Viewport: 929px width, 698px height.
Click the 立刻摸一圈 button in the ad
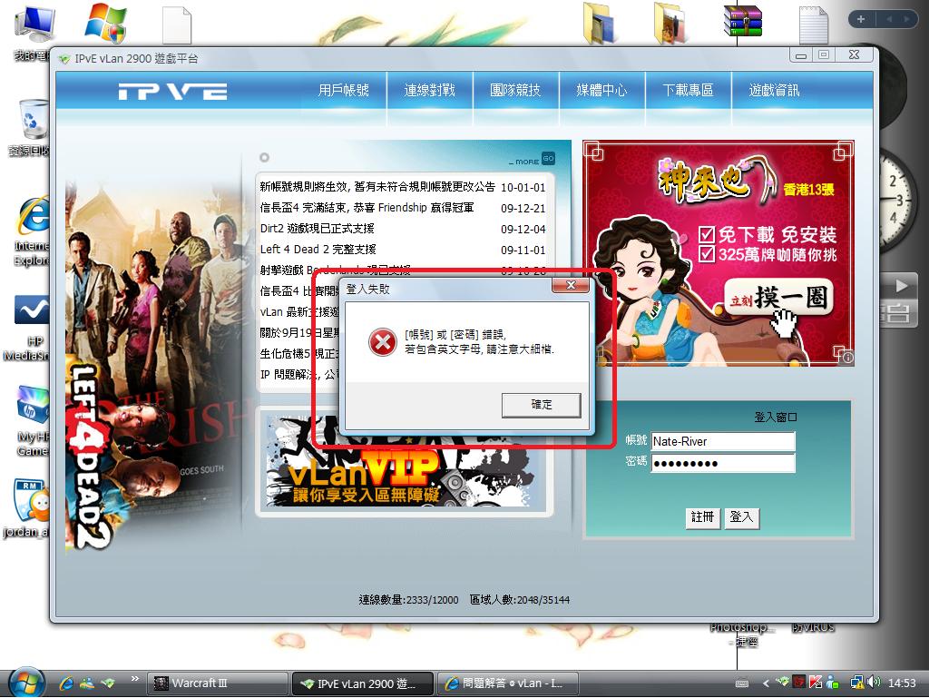(777, 298)
